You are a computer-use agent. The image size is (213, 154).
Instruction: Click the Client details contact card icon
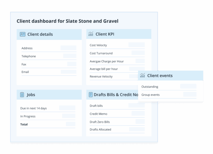click(23, 34)
